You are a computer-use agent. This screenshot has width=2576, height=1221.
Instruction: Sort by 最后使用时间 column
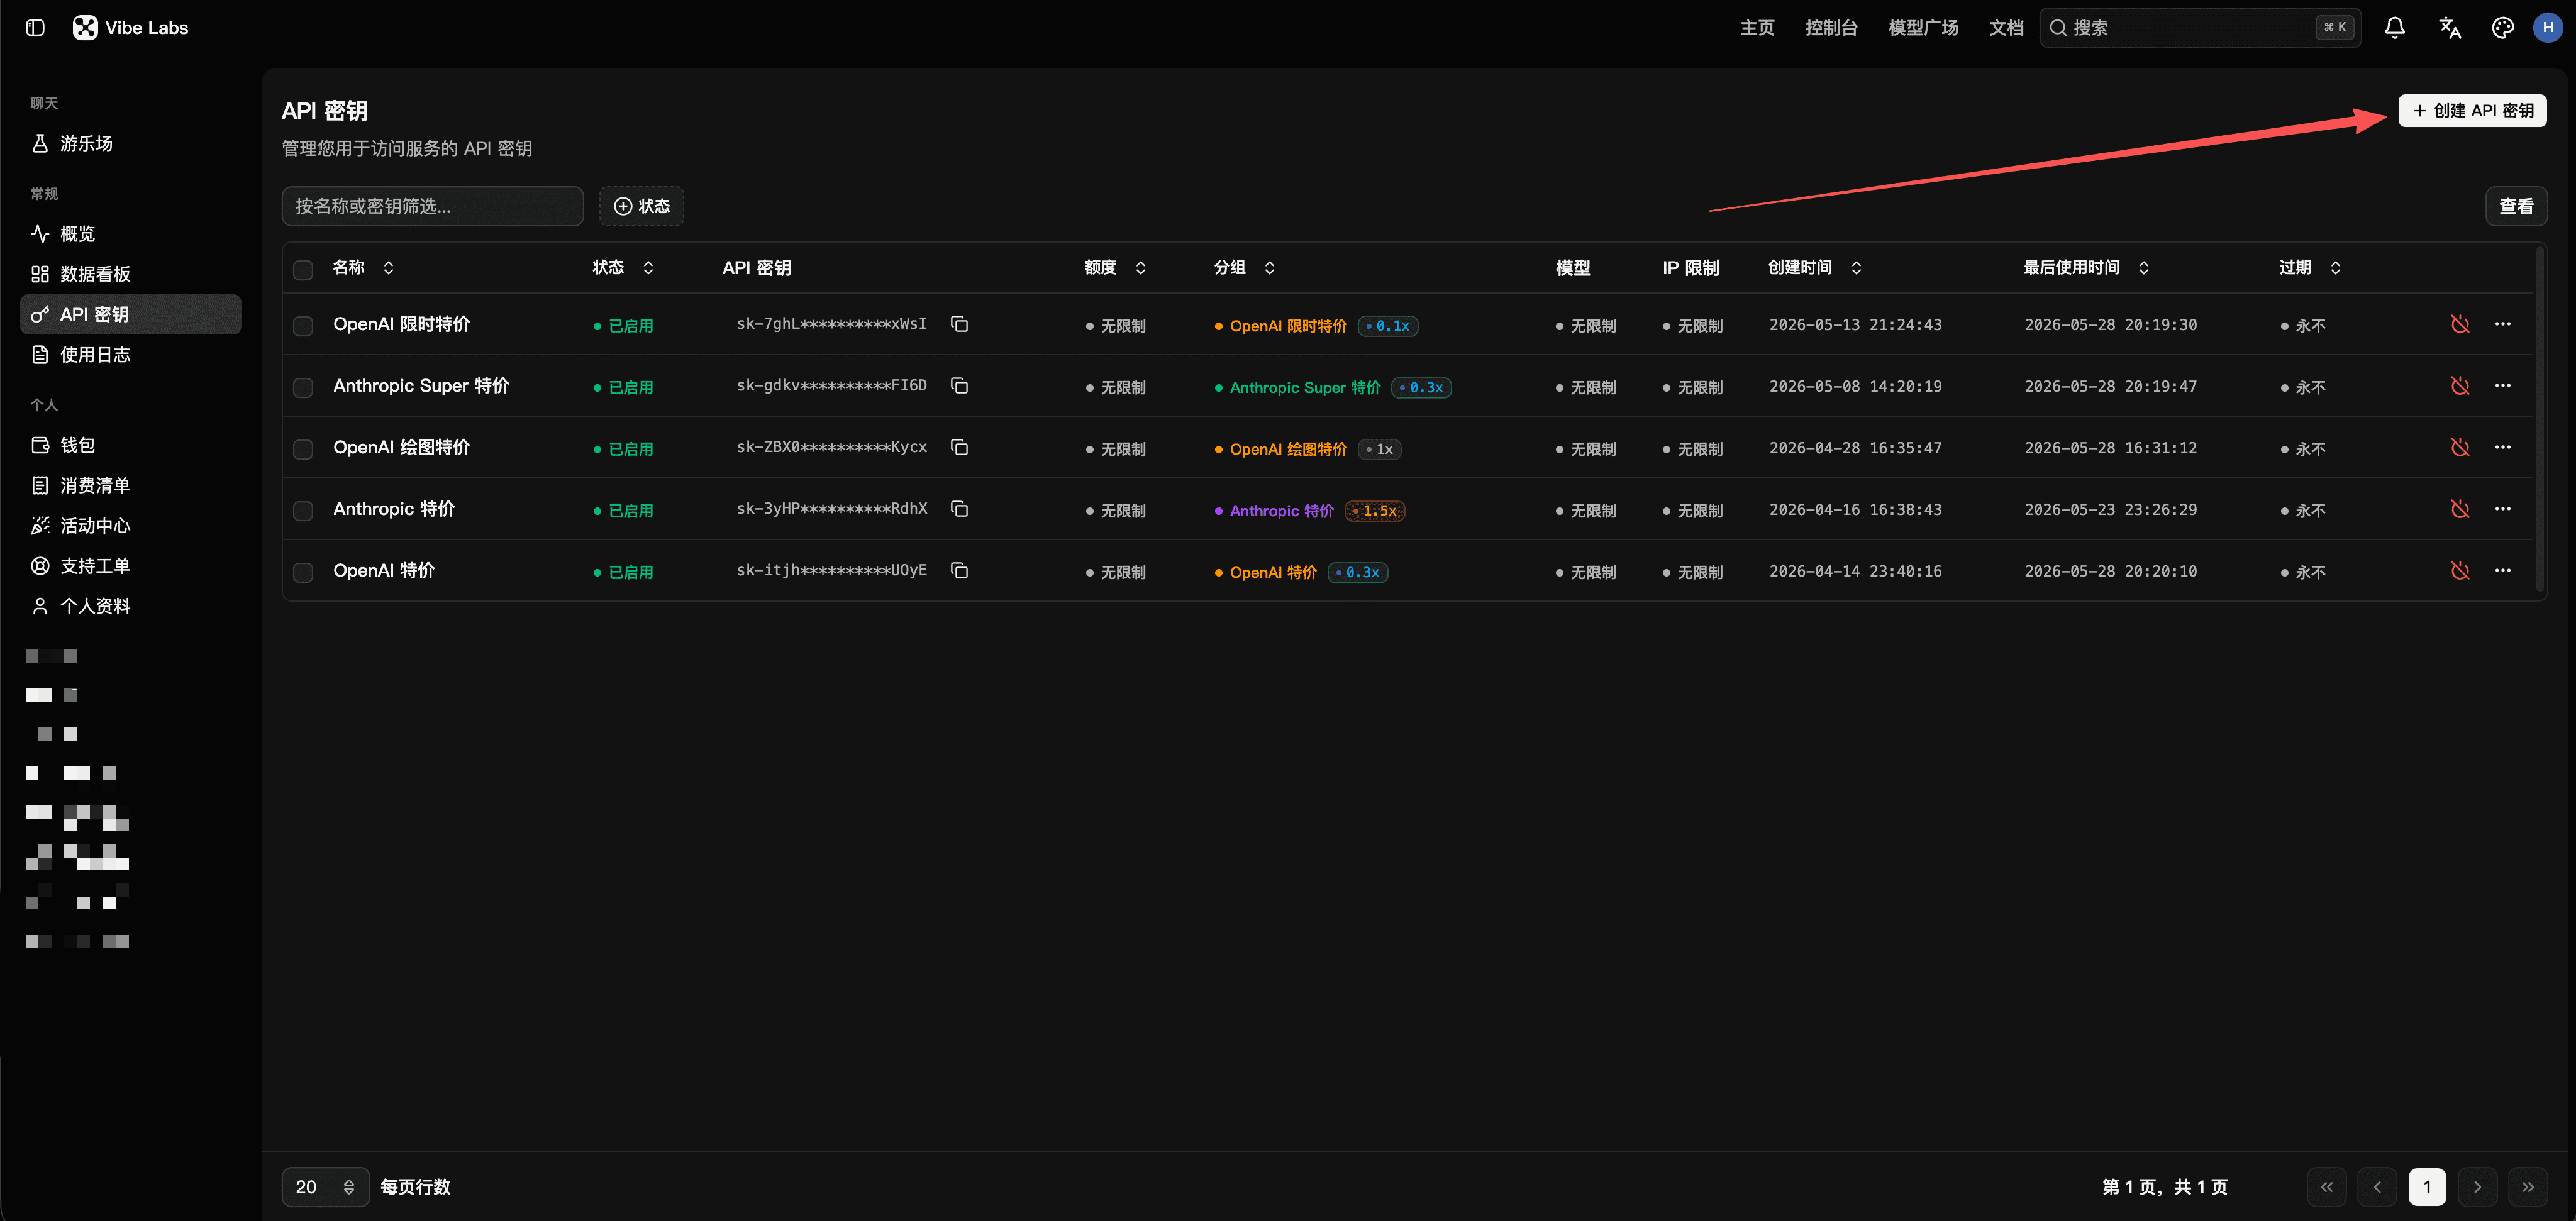pyautogui.click(x=2086, y=268)
